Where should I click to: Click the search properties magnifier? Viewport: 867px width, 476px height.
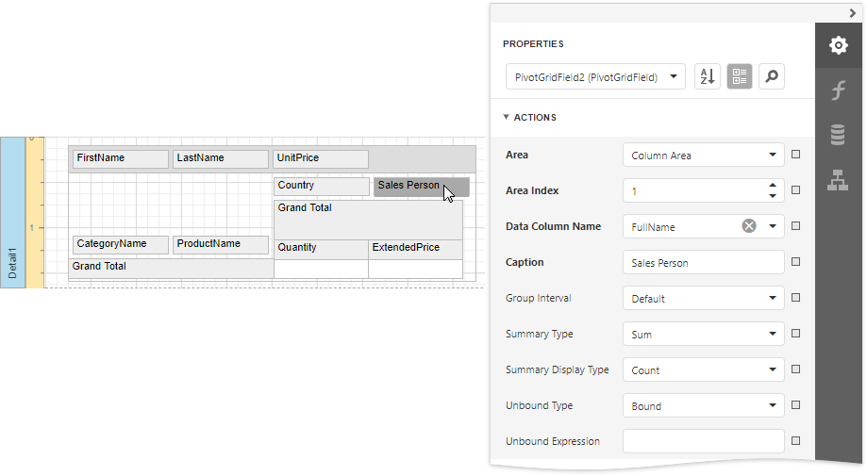[x=772, y=77]
